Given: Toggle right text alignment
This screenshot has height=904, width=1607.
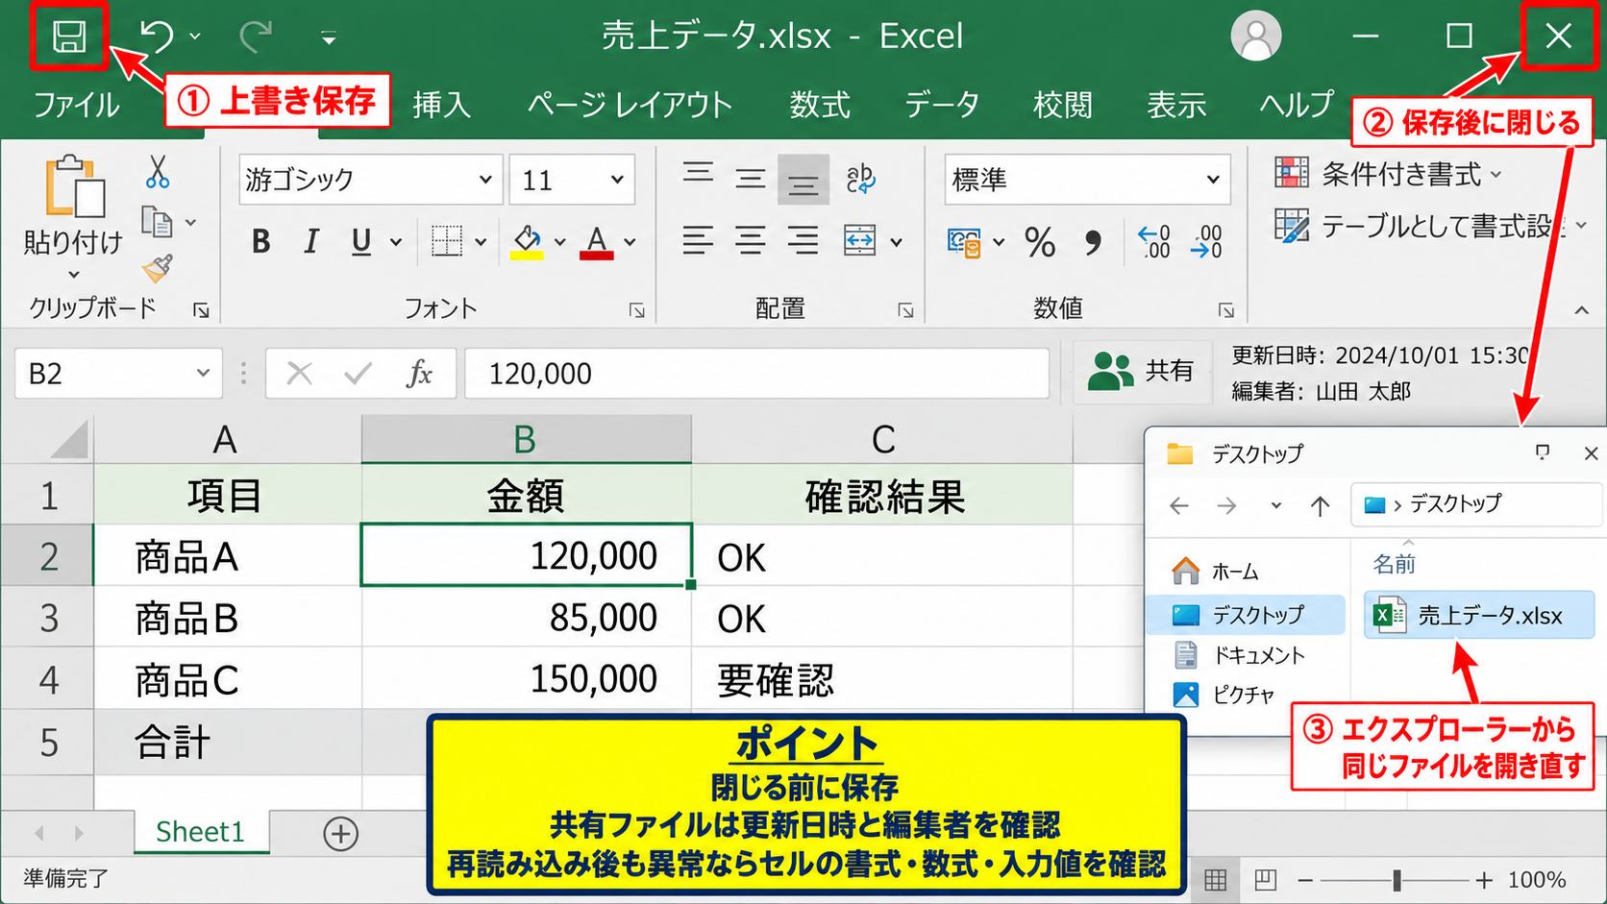Looking at the screenshot, I should click(x=803, y=240).
